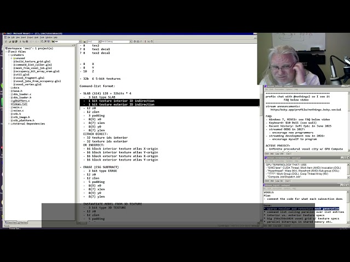Select occupancy_bit_array_vram.glsl in file tree

[38, 72]
